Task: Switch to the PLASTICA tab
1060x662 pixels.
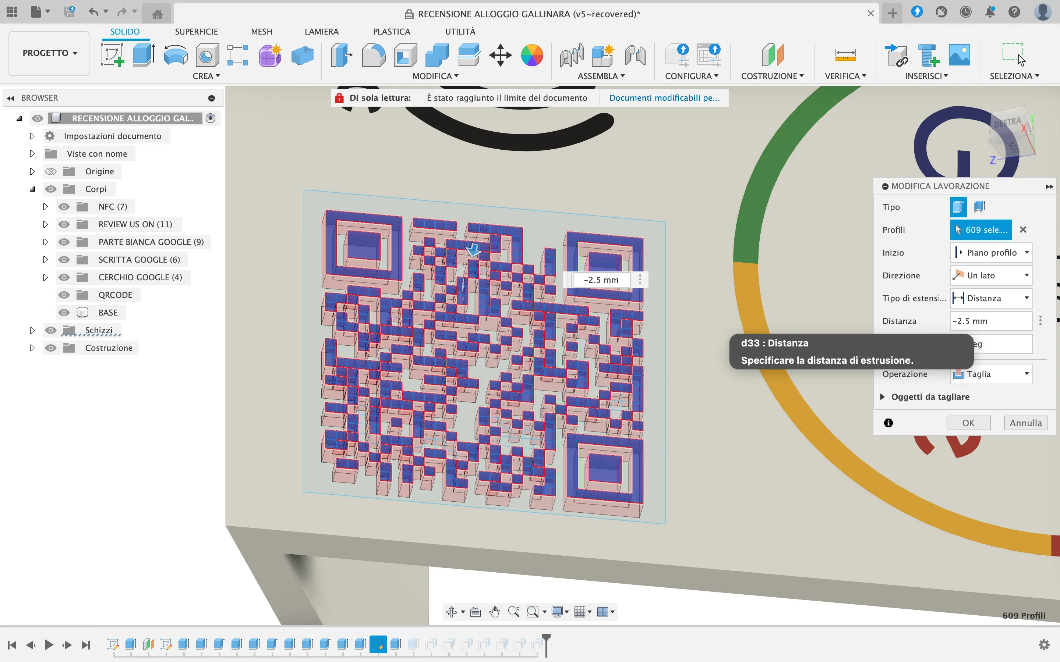Action: (392, 32)
